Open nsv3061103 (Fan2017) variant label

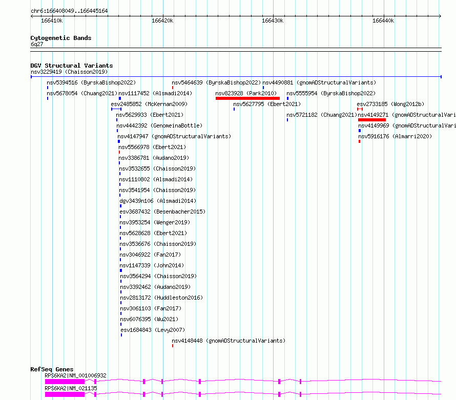click(151, 308)
